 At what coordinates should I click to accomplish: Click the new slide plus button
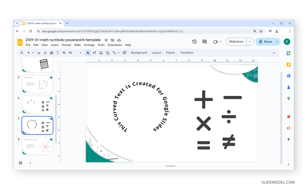[29, 53]
